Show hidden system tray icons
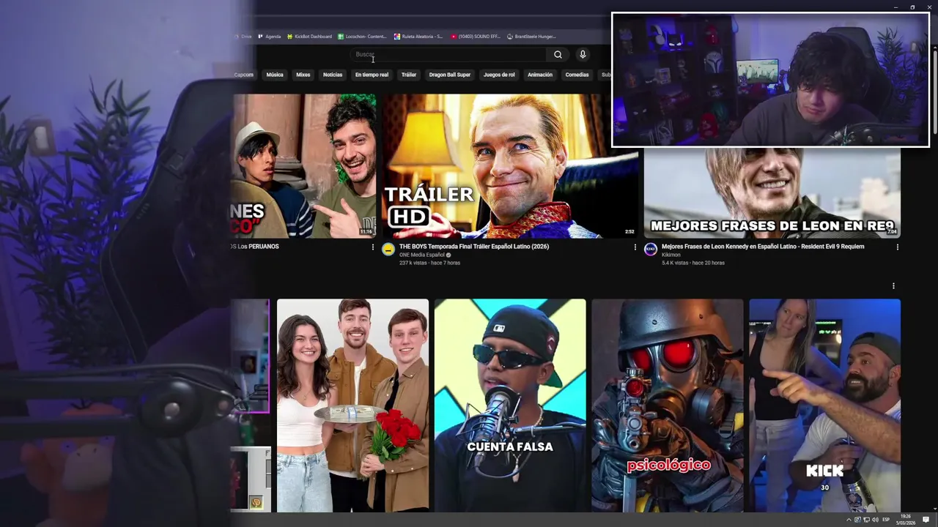The height and width of the screenshot is (527, 938). [x=849, y=520]
